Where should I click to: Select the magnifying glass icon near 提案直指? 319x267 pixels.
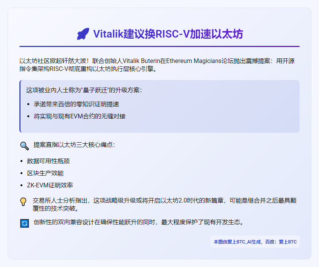click(24, 146)
